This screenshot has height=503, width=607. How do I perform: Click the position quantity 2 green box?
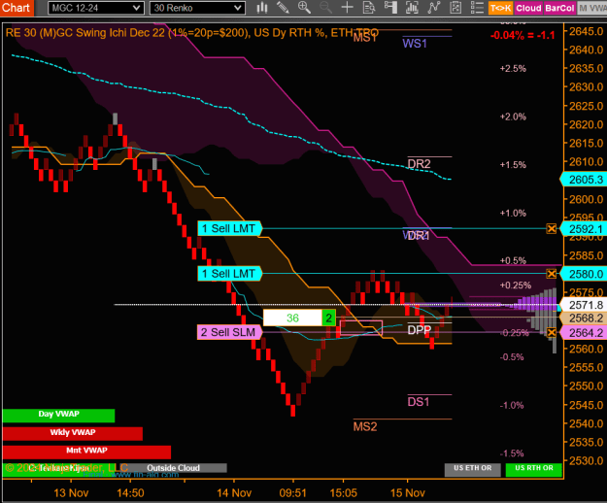(328, 319)
